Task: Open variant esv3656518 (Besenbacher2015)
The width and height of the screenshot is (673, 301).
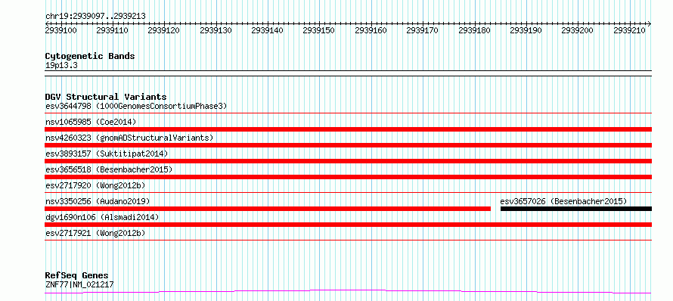Action: 109,169
